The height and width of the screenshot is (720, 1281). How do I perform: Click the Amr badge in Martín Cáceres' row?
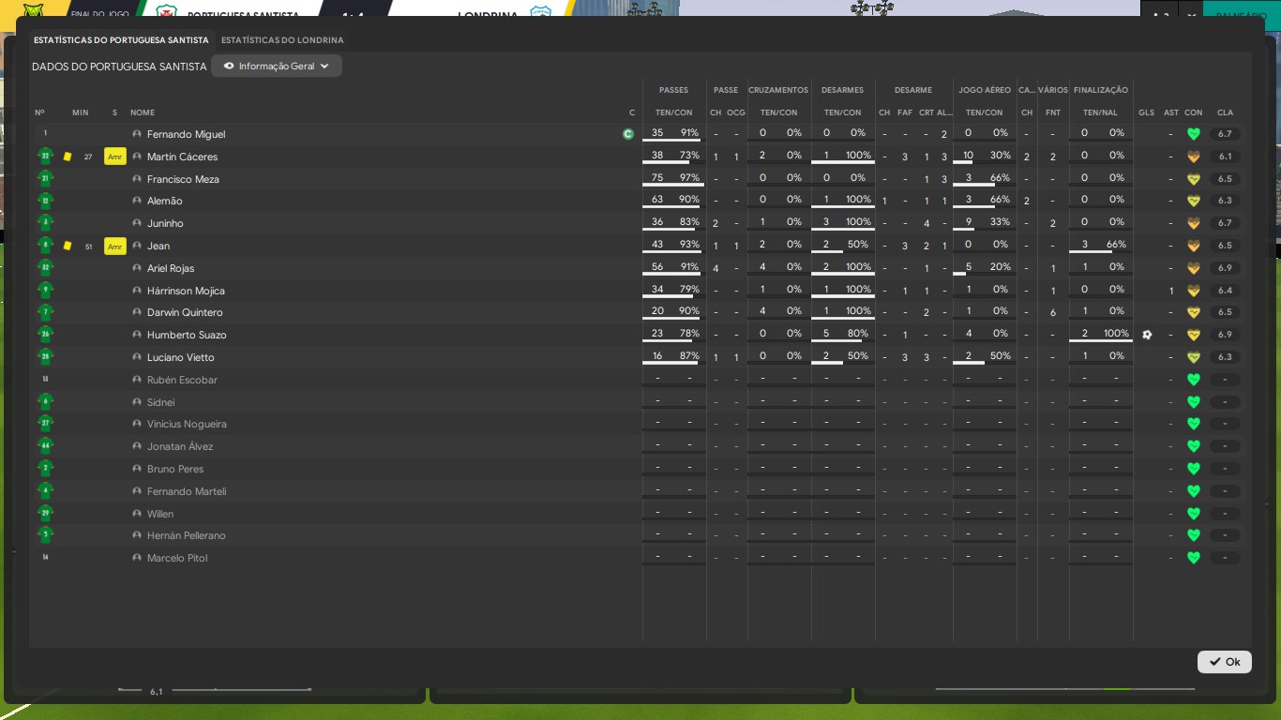[115, 157]
